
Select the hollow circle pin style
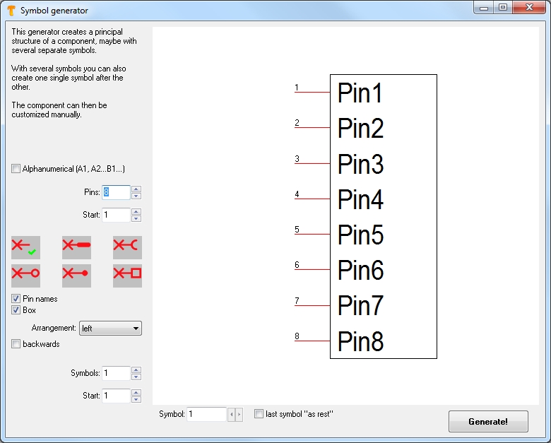pyautogui.click(x=25, y=276)
